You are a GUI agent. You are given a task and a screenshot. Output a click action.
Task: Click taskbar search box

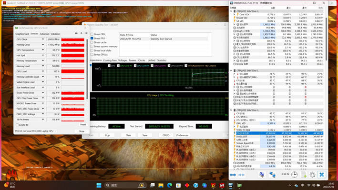pyautogui.click(x=125, y=185)
